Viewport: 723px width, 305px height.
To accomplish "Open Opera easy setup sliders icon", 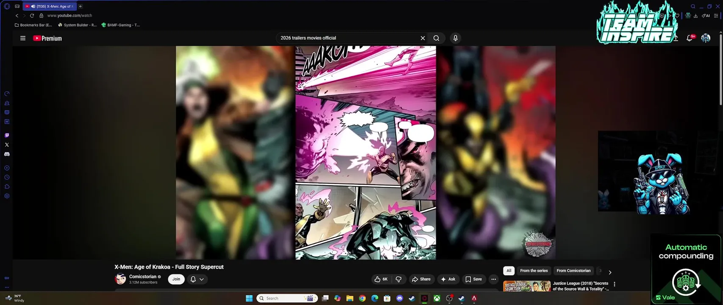I will pyautogui.click(x=716, y=16).
